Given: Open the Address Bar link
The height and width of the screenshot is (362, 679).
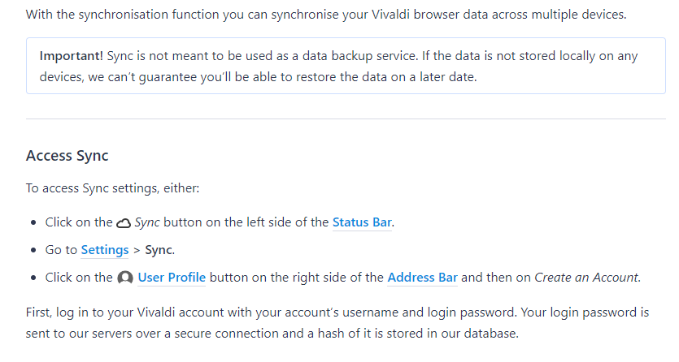Looking at the screenshot, I should (x=422, y=278).
